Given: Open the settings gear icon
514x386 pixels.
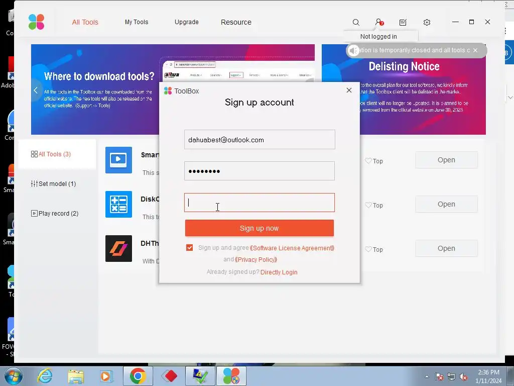Looking at the screenshot, I should 427,22.
